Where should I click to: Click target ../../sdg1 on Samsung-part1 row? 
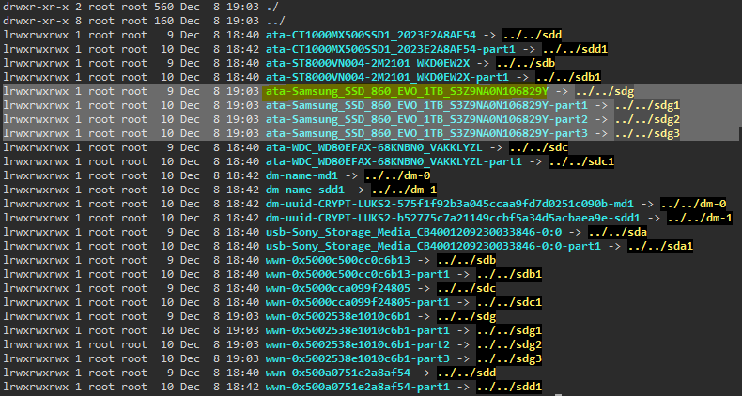pyautogui.click(x=647, y=105)
